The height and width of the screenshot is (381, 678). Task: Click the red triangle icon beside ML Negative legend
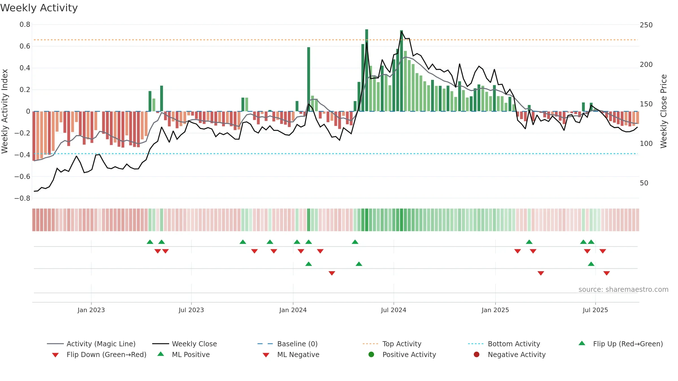click(266, 355)
